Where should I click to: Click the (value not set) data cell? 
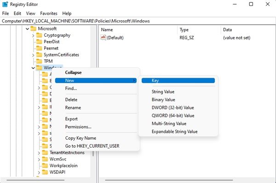click(236, 38)
